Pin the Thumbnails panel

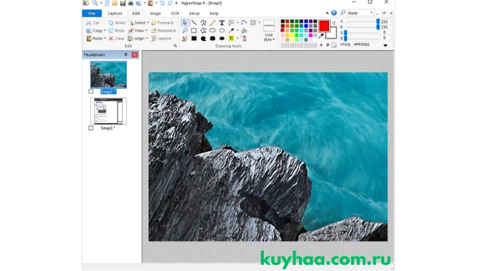point(126,54)
